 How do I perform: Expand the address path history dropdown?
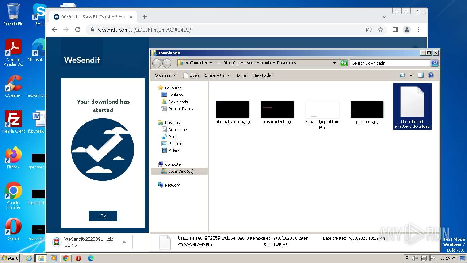(x=335, y=63)
